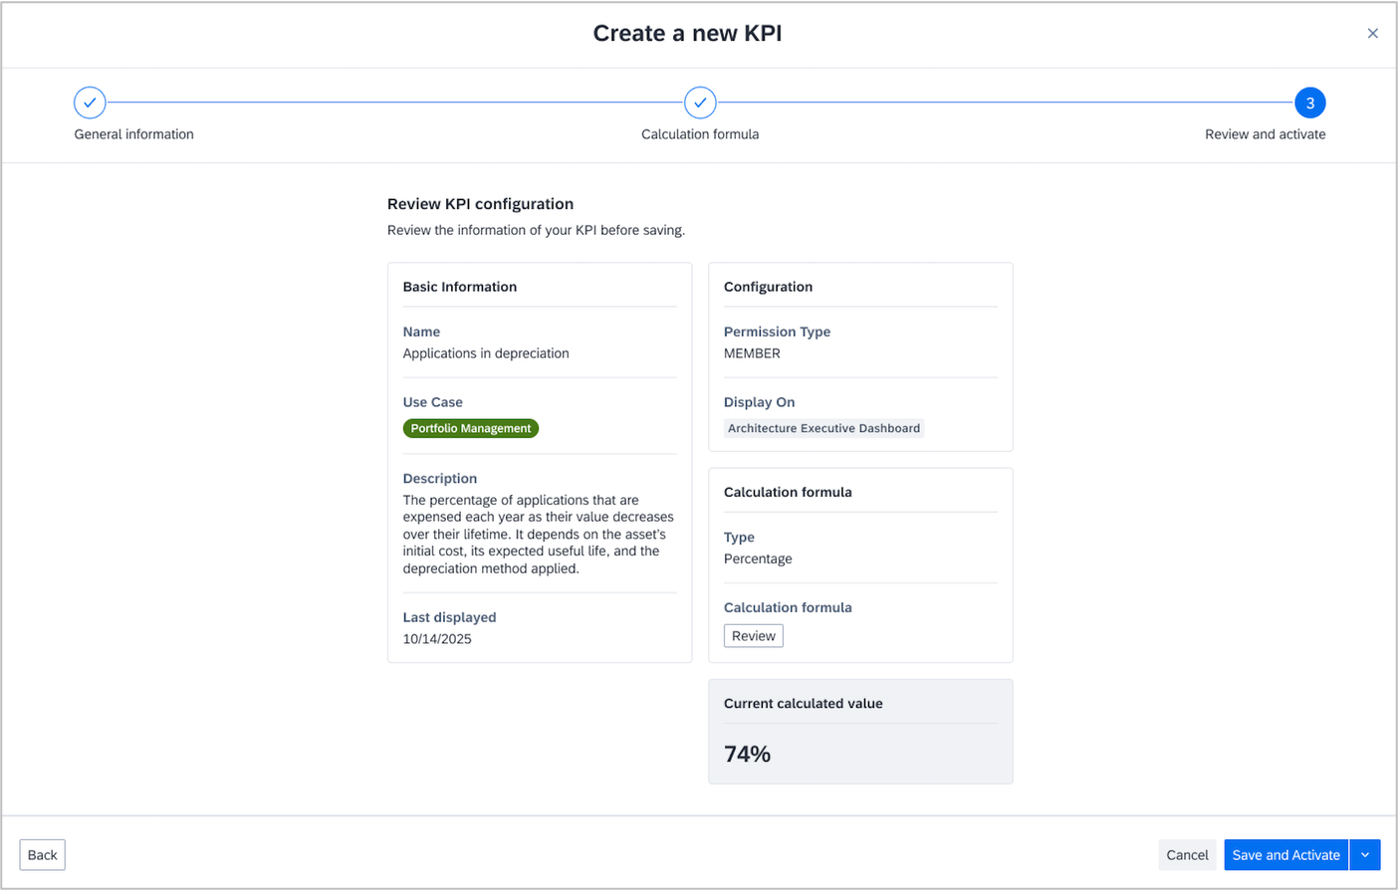1398x890 pixels.
Task: Click the Architecture Executive Dashboard tag
Action: 823,428
